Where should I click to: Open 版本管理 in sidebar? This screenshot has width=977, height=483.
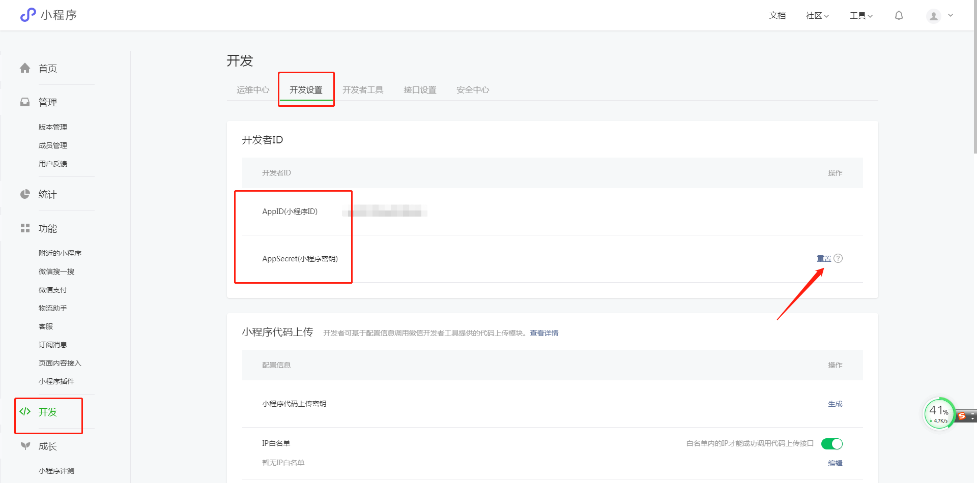[53, 127]
